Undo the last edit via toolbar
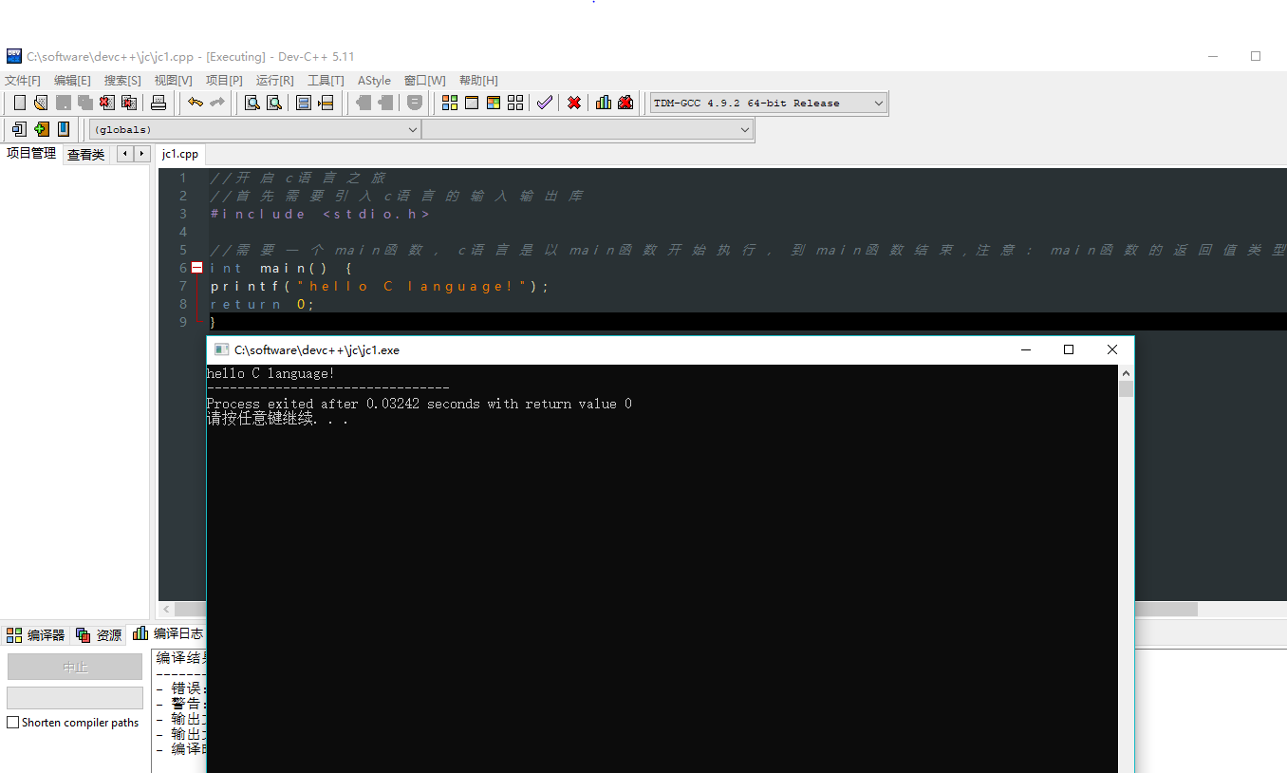Viewport: 1287px width, 773px height. (196, 103)
